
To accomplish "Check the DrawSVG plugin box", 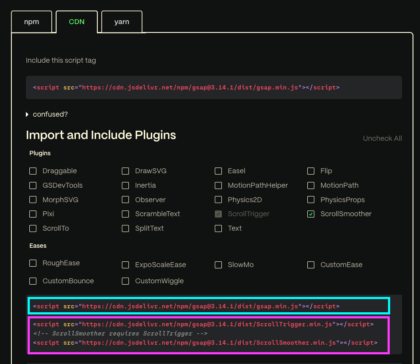I will tap(125, 171).
